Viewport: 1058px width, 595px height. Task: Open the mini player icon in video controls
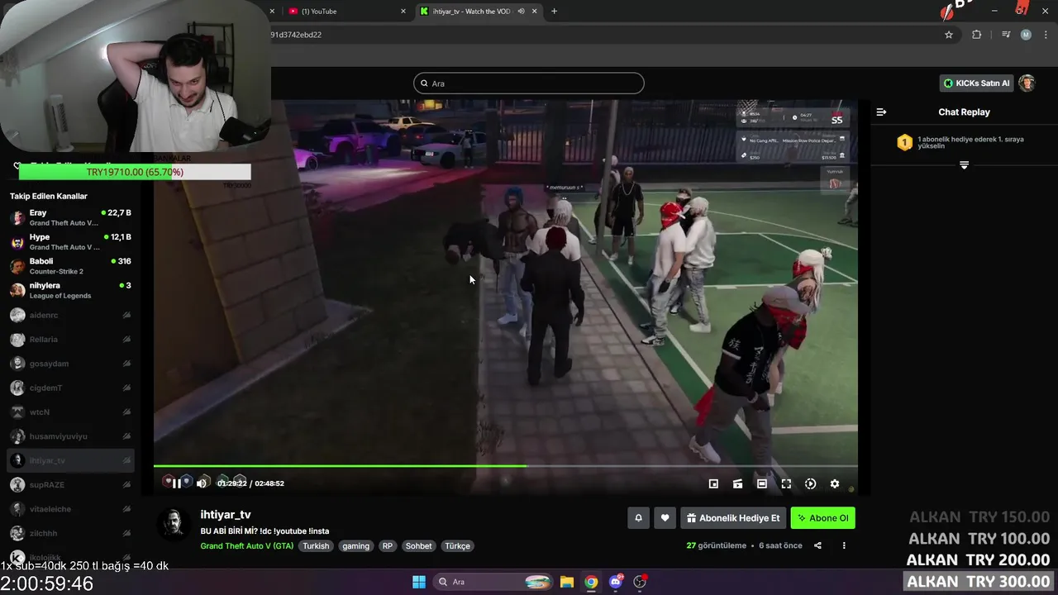(x=713, y=484)
